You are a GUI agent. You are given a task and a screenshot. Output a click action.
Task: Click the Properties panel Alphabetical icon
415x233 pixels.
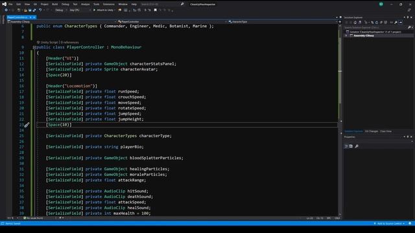tap(351, 146)
